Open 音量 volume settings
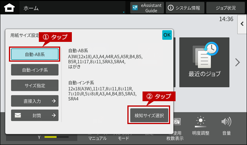 click(226, 126)
